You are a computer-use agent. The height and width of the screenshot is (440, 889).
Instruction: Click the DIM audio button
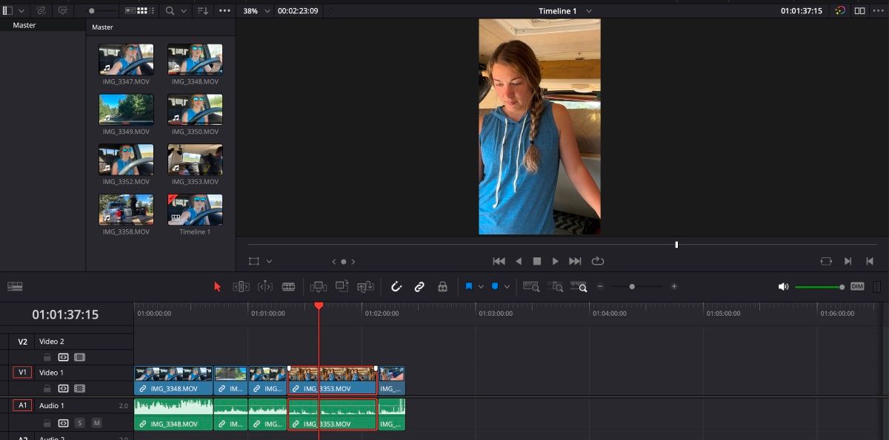857,286
